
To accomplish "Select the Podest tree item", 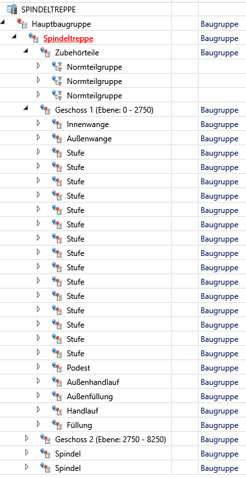I will 79,368.
